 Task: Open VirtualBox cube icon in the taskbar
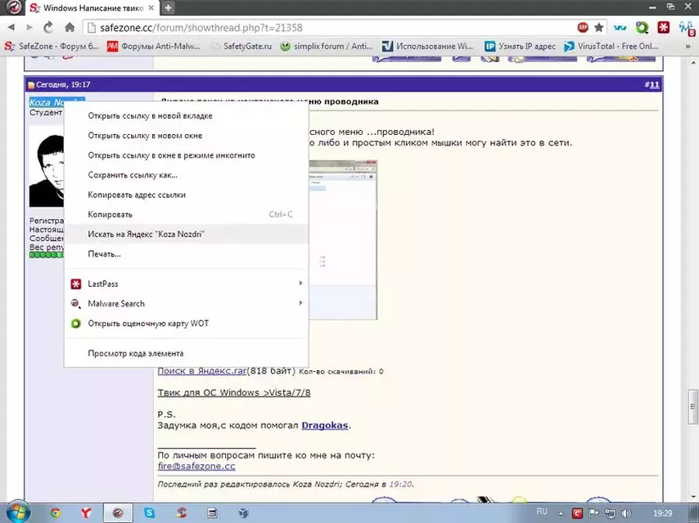click(243, 513)
